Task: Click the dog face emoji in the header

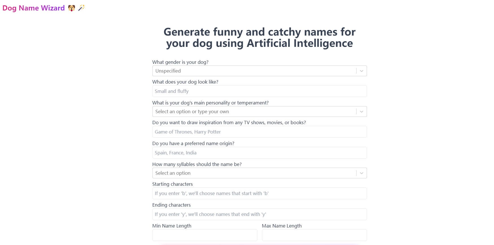Action: [71, 8]
